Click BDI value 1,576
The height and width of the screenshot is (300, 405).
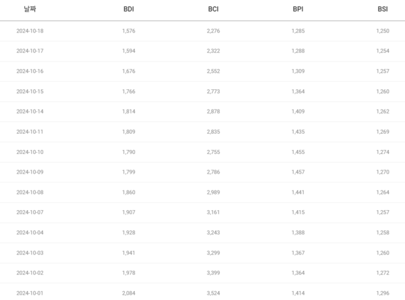point(129,30)
